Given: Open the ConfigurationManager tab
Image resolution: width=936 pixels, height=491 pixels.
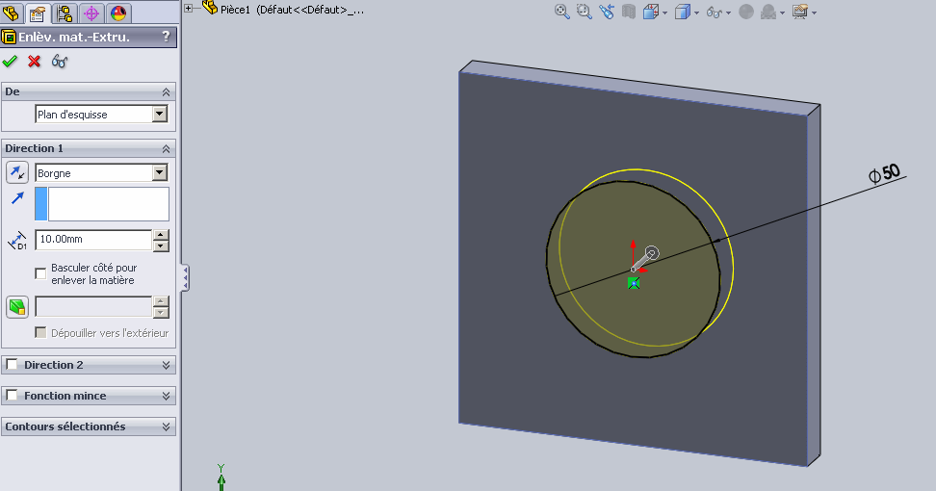Looking at the screenshot, I should [x=65, y=13].
